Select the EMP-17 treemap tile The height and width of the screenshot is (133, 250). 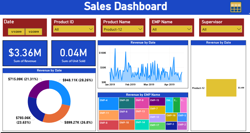click(157, 126)
